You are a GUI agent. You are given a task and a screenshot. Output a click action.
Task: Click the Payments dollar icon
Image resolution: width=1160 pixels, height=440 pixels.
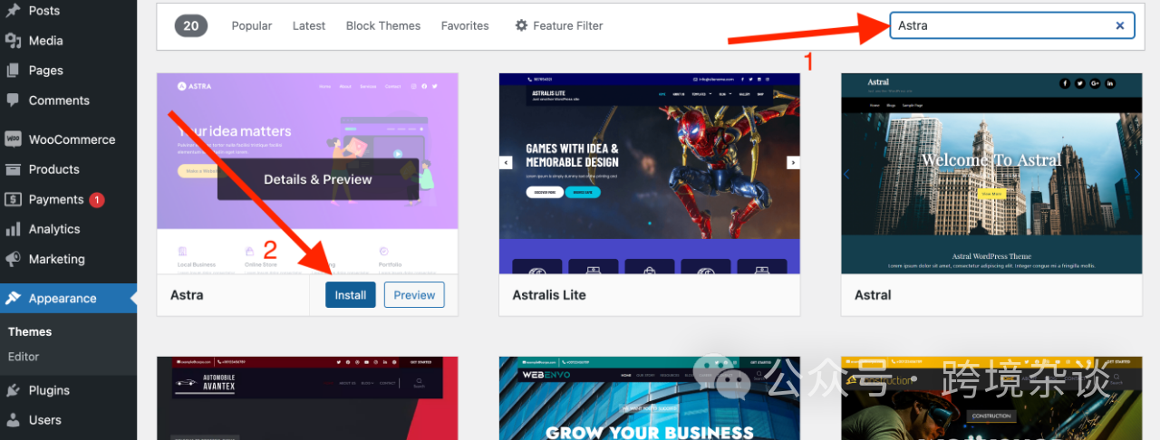point(14,199)
